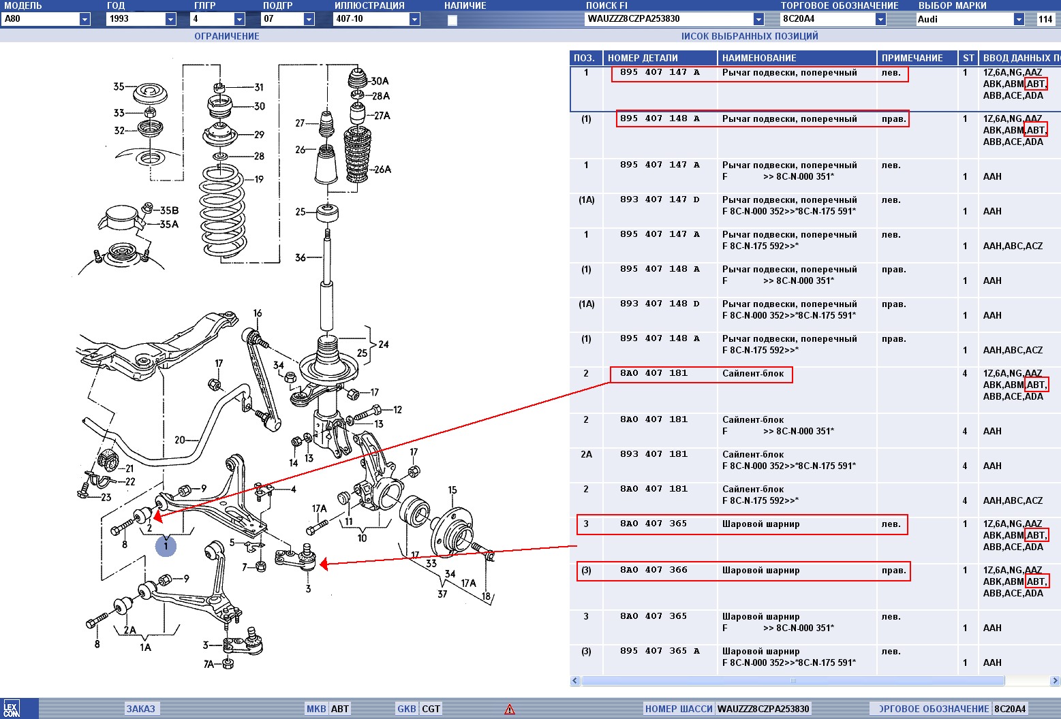This screenshot has height=719, width=1061.
Task: Open the ГОД 1993 dropdown
Action: (x=170, y=19)
